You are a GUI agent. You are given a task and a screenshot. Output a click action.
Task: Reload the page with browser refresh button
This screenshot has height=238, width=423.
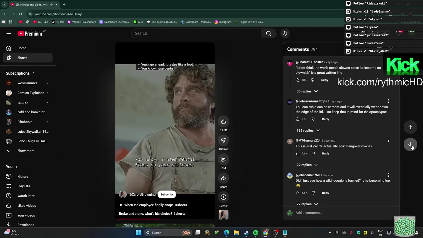click(x=20, y=14)
